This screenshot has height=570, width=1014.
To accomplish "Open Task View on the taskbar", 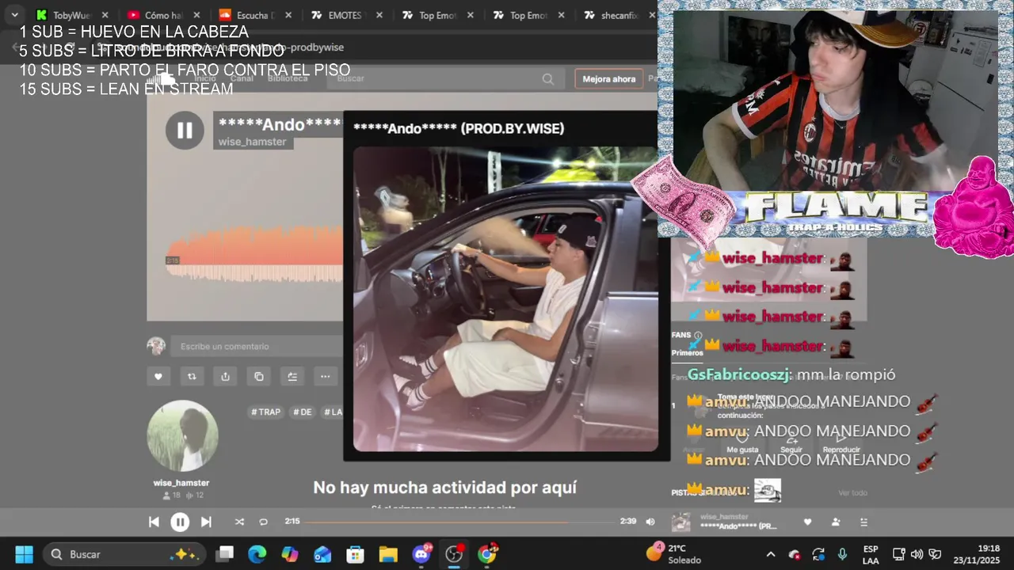I will 225,554.
